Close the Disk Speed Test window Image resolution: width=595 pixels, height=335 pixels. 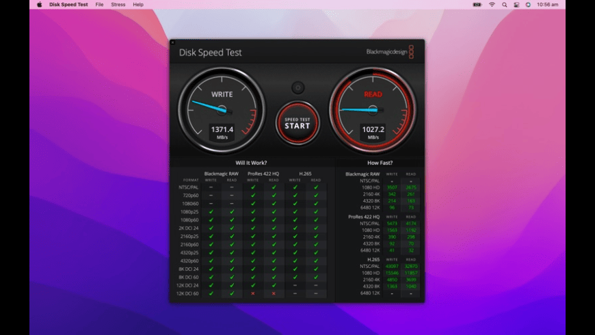(x=172, y=42)
